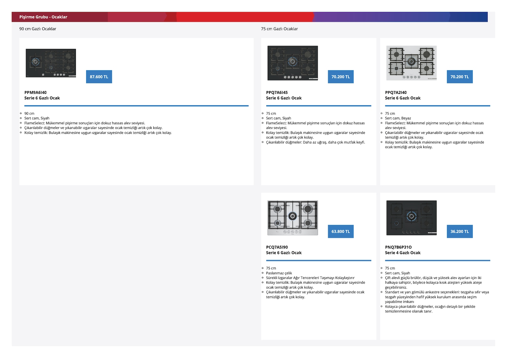This screenshot has width=507, height=358.
Task: Select the 90 cm Gazlı Ocaklar heading
Action: (38, 29)
